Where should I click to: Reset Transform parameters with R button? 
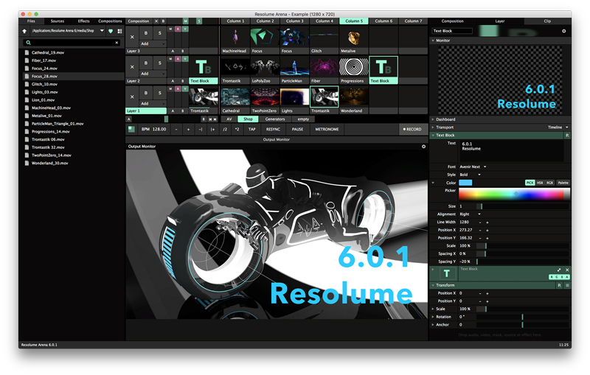tap(560, 286)
